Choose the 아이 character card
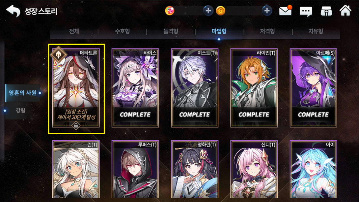The image size is (359, 202). click(x=314, y=169)
